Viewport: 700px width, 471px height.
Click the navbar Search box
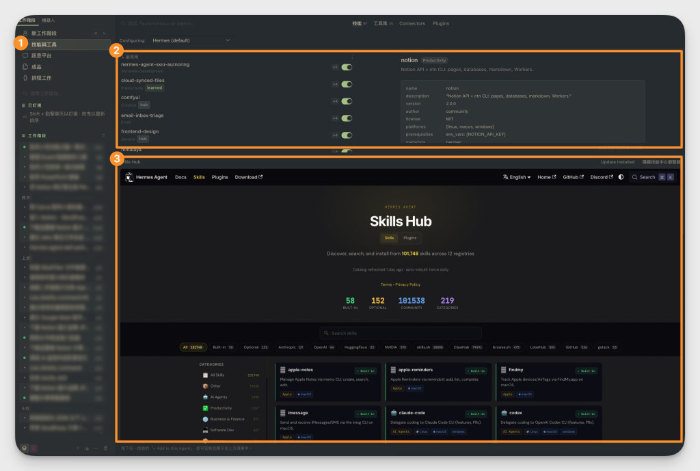pyautogui.click(x=653, y=177)
